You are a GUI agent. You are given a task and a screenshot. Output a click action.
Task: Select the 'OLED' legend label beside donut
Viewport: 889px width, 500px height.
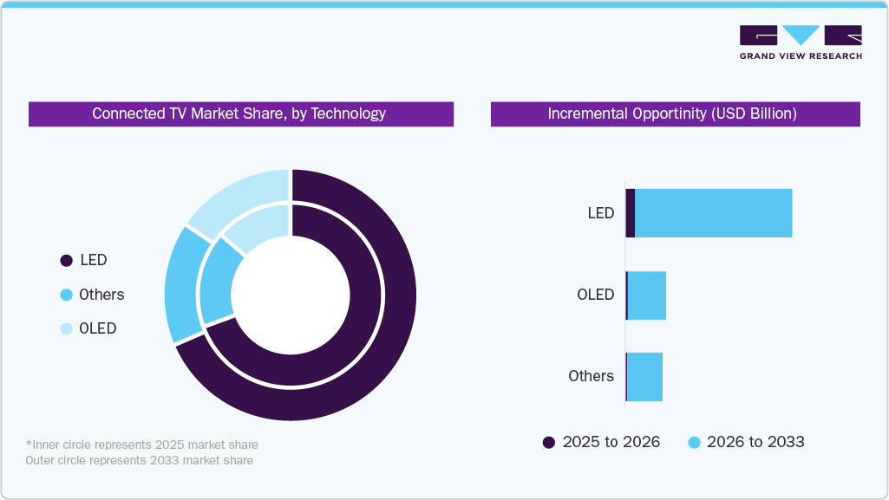(97, 328)
